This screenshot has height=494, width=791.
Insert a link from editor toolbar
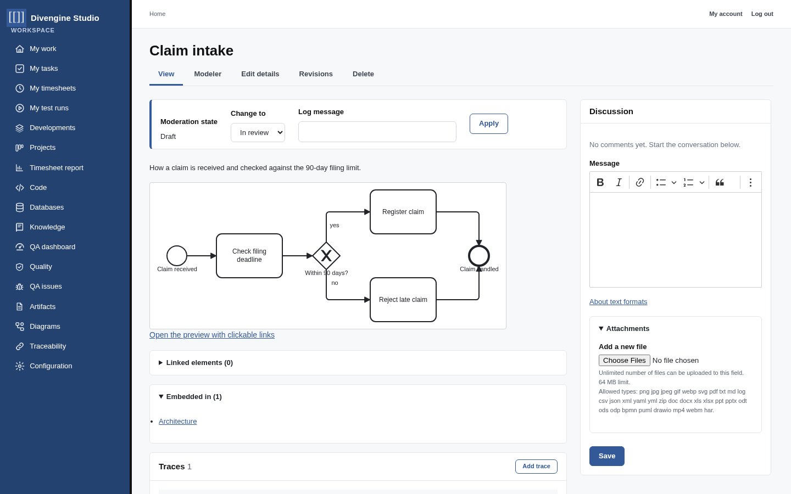point(640,182)
